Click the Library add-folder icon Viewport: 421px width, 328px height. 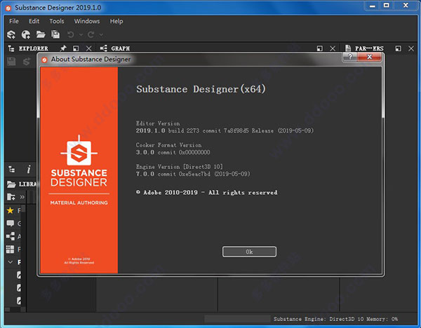point(11,197)
